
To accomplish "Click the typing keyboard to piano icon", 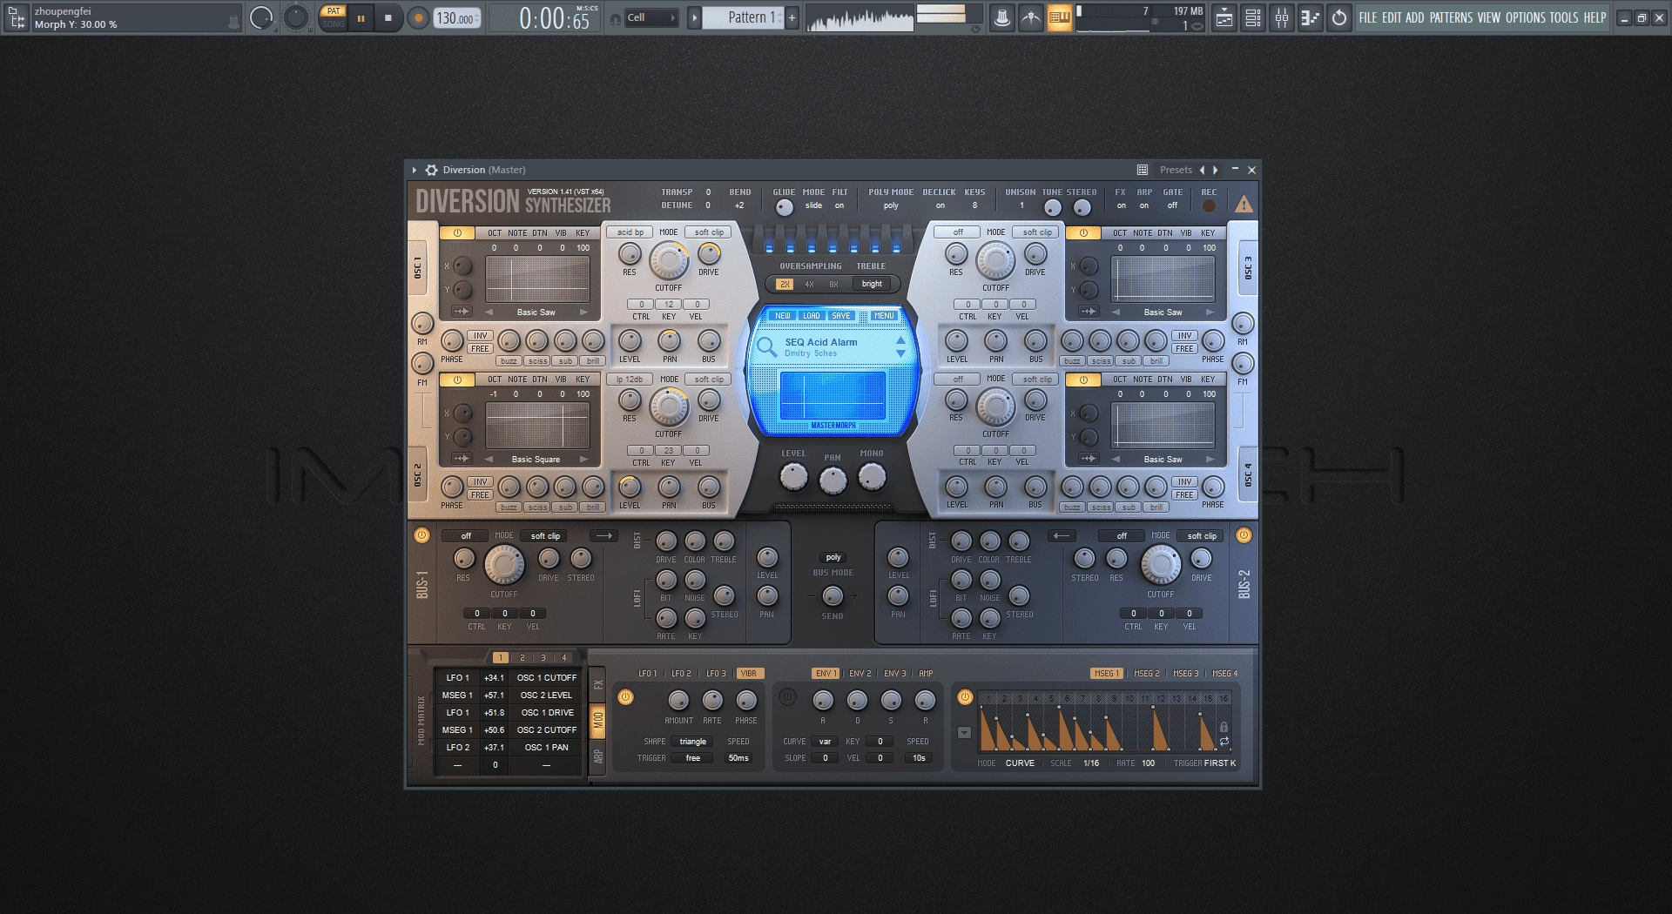I will (1060, 17).
